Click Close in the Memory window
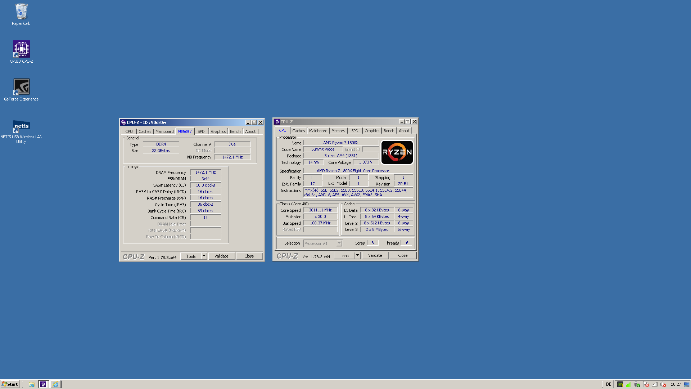 tap(249, 256)
